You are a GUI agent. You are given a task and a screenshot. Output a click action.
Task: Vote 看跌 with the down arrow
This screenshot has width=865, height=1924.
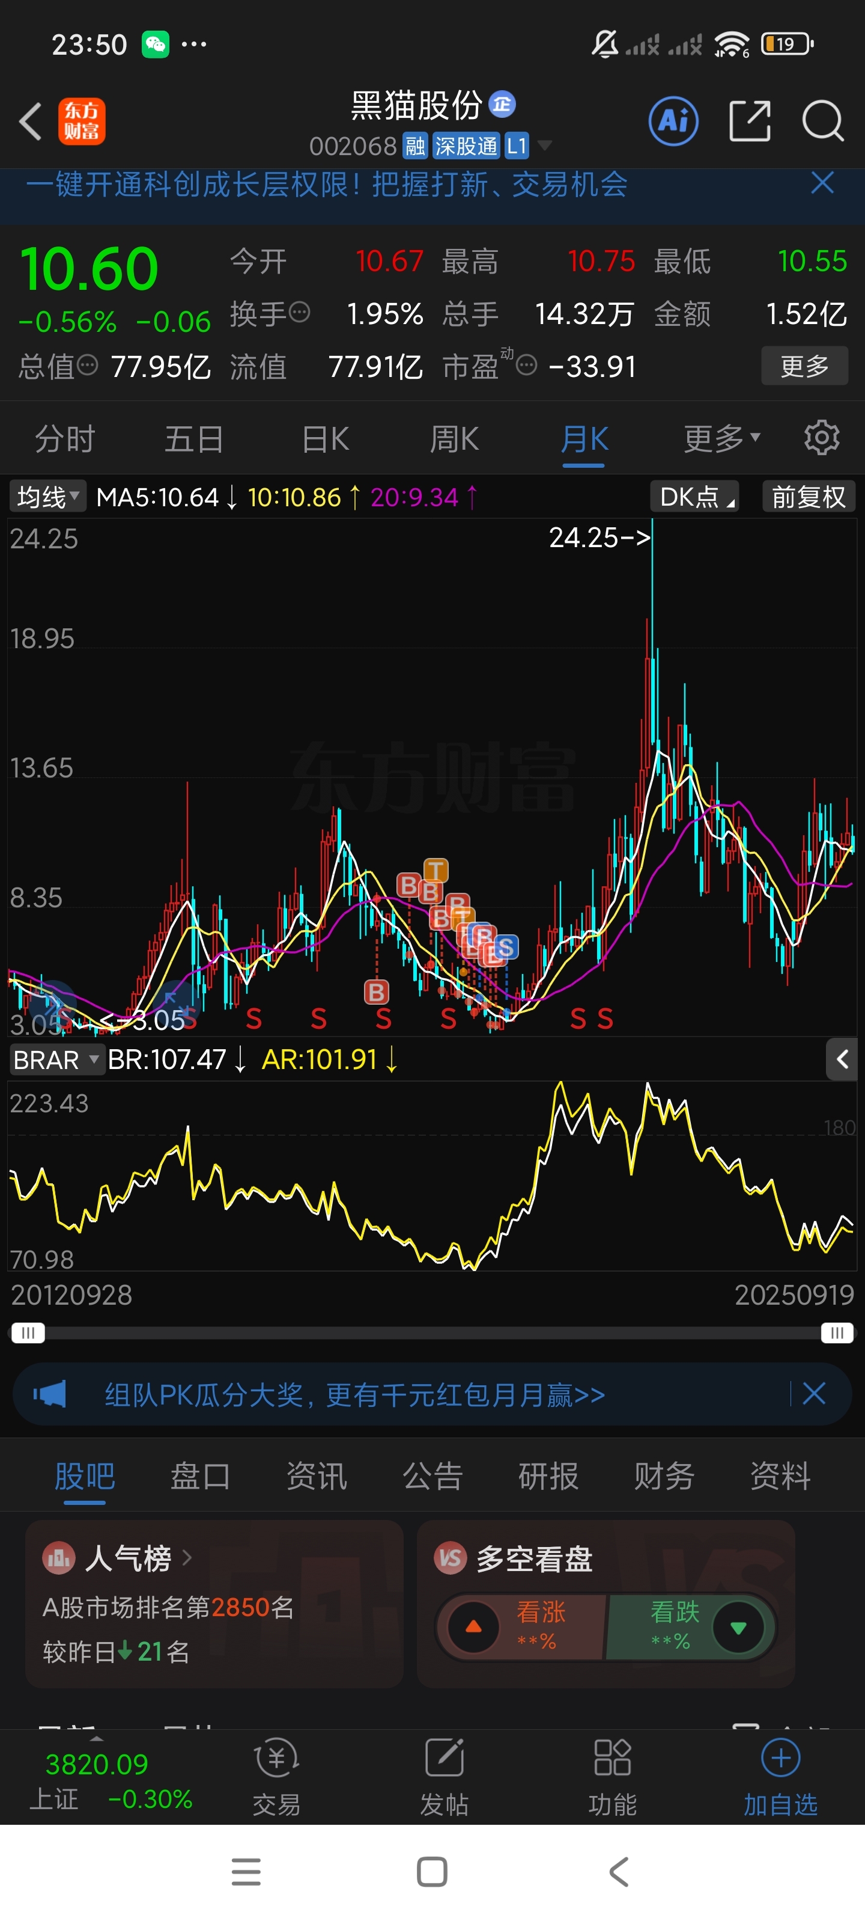tap(738, 1627)
